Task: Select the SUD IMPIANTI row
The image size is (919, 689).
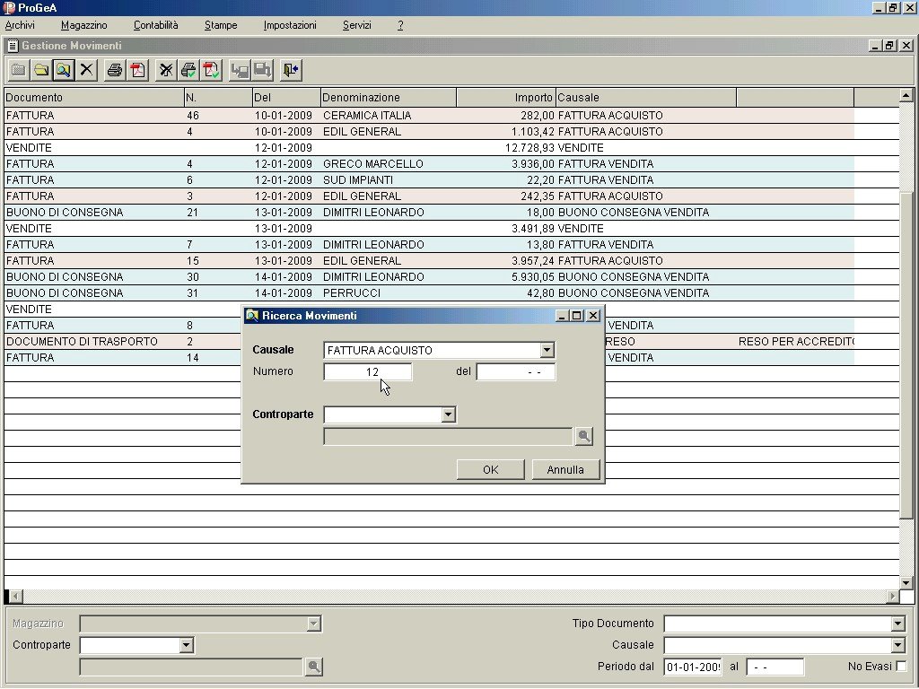Action: [429, 179]
